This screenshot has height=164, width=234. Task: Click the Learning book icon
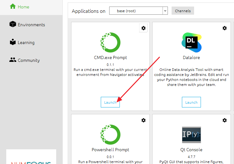13,42
